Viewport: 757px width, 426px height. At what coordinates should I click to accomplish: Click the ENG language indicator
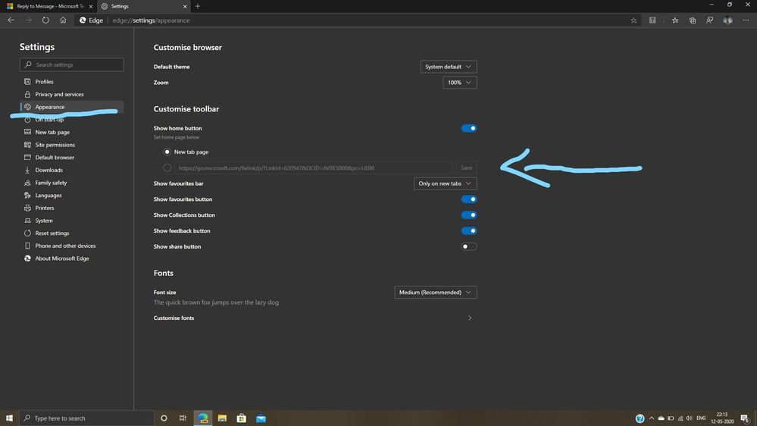pos(701,418)
